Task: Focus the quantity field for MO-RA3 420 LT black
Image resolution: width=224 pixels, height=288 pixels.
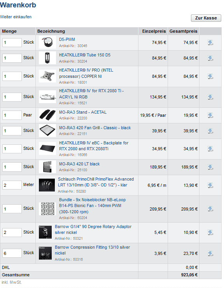Action: pos(12,167)
